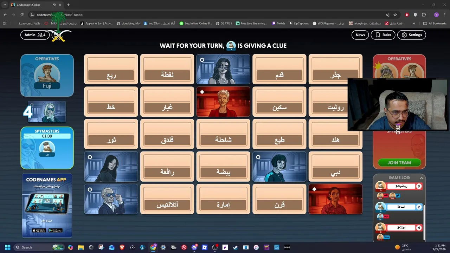This screenshot has width=450, height=253.
Task: Click the address bar URL
Action: pos(59,15)
